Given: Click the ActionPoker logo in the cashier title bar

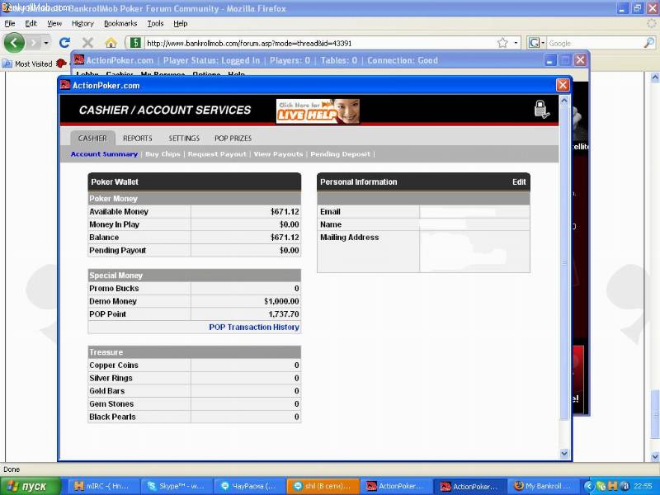Looking at the screenshot, I should tap(65, 85).
